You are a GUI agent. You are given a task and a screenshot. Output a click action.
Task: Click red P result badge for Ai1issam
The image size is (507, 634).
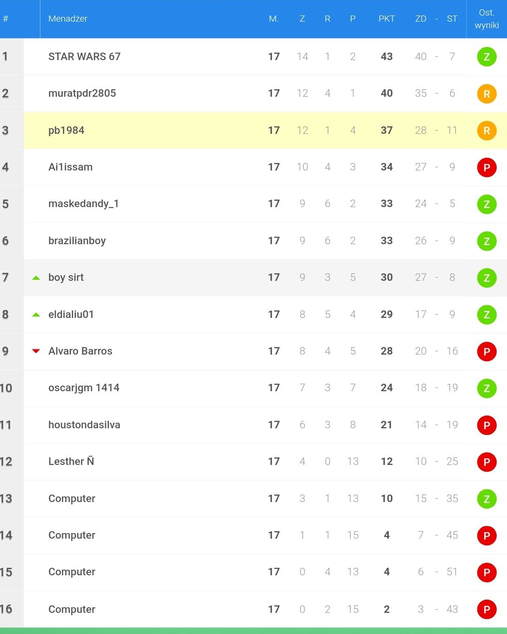pyautogui.click(x=487, y=167)
